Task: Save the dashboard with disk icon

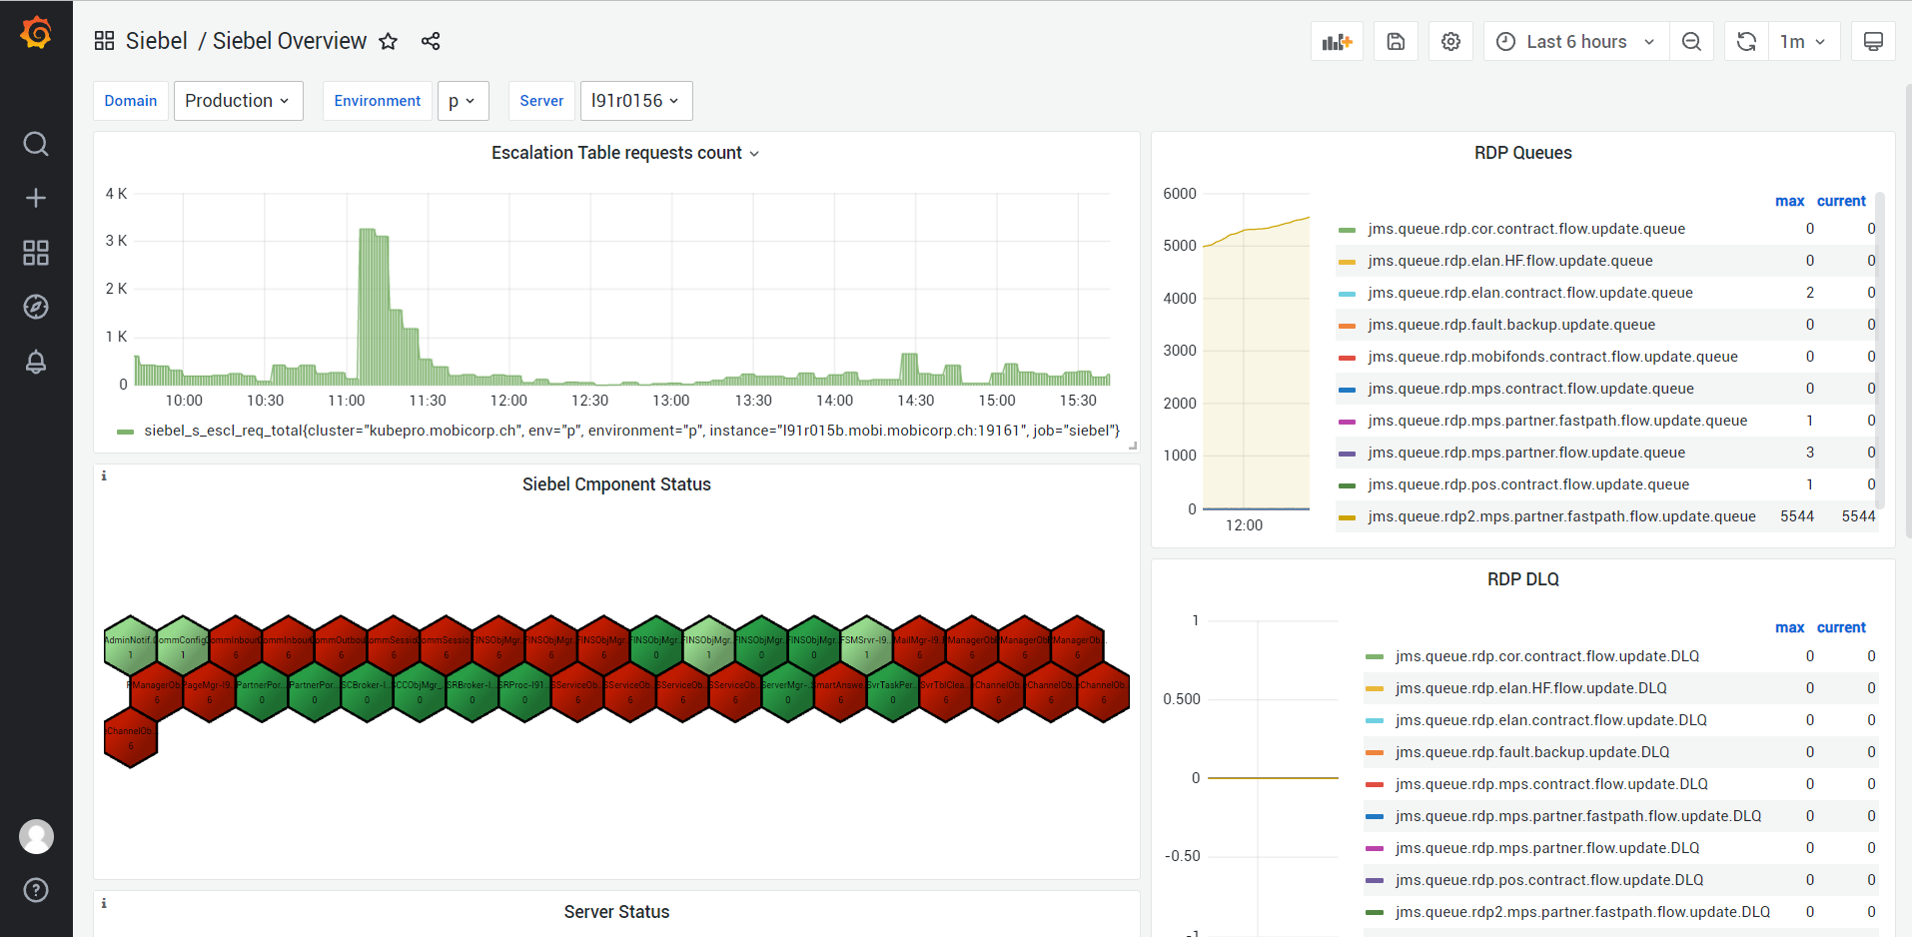Action: 1396,41
